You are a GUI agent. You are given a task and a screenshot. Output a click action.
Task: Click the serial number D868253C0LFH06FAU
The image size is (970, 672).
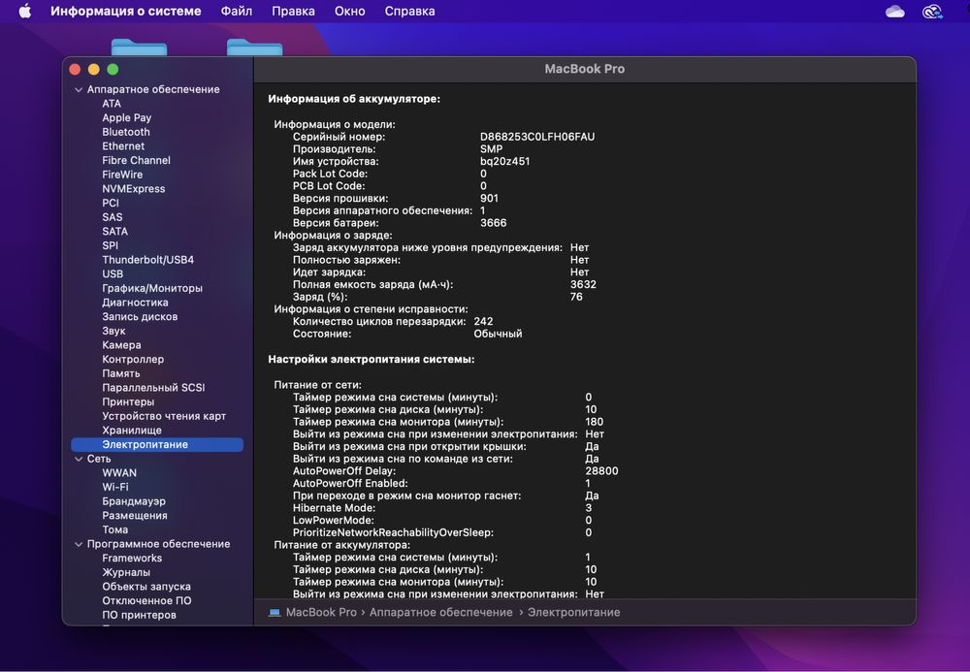pyautogui.click(x=537, y=138)
